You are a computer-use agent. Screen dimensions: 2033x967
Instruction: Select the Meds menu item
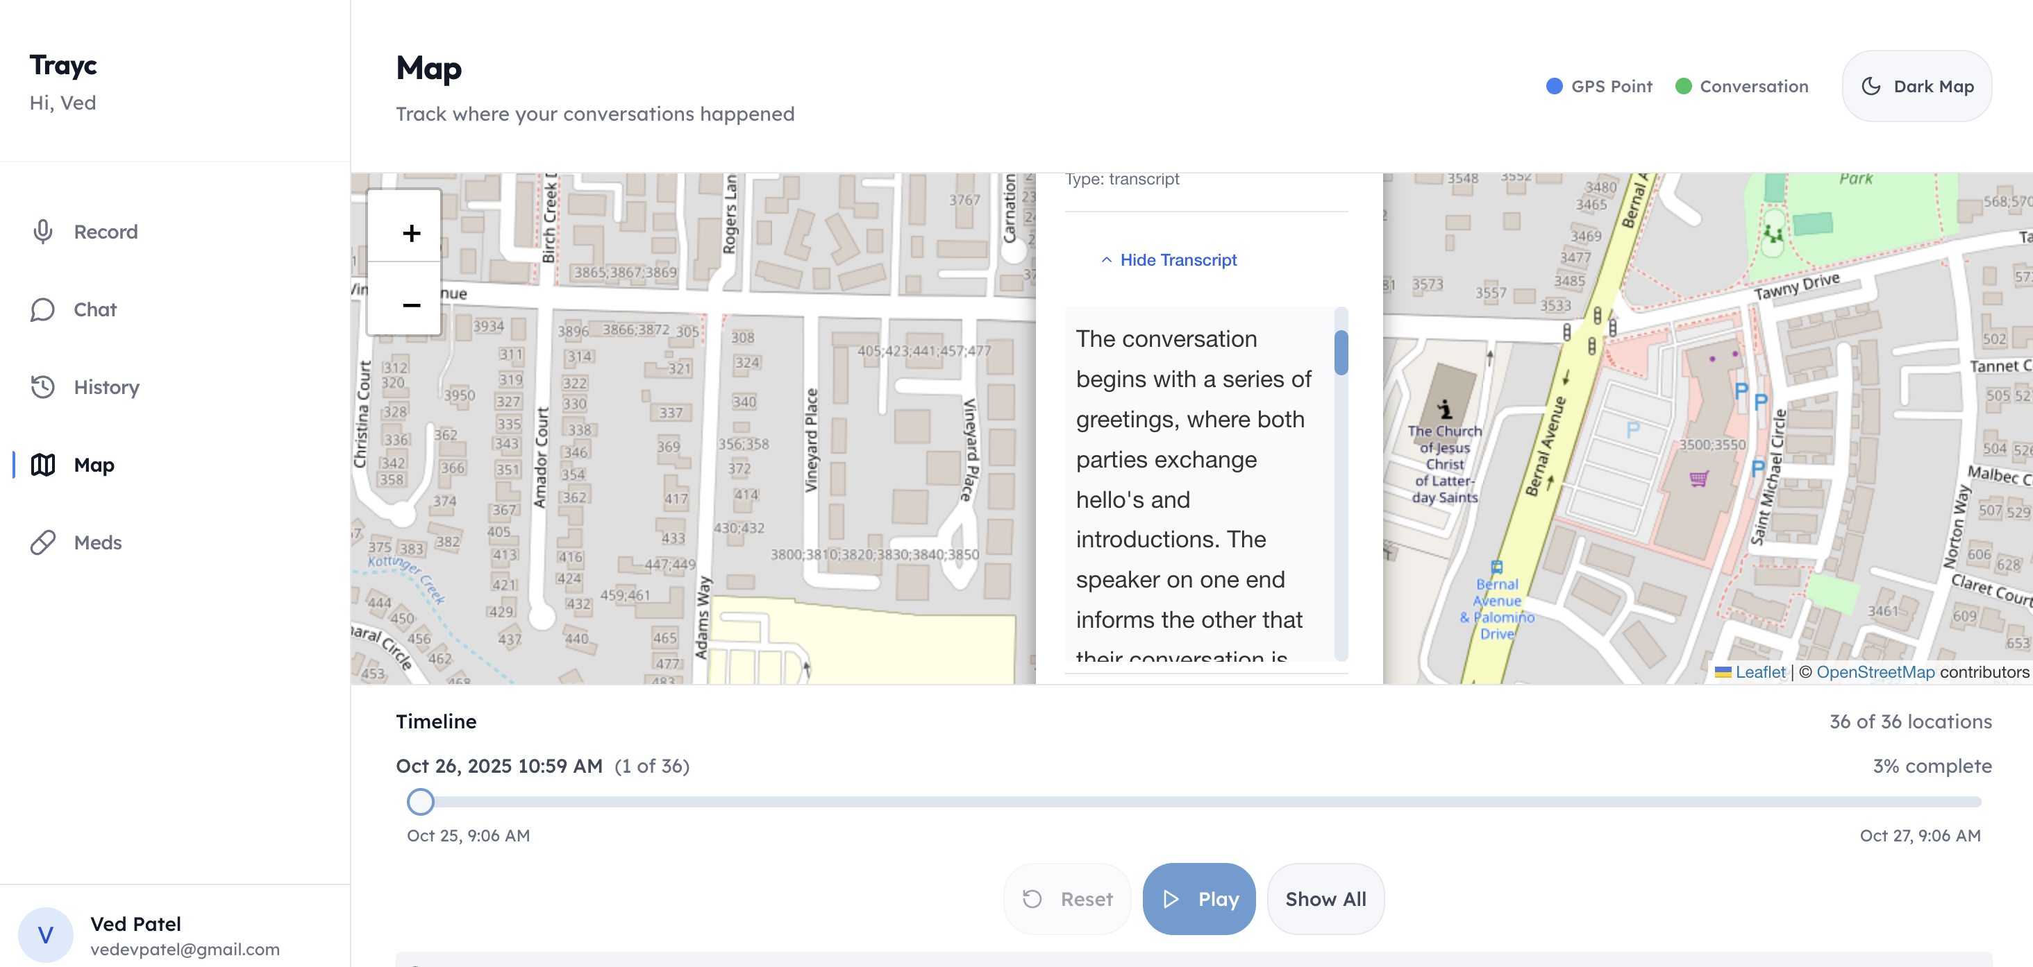(x=98, y=542)
